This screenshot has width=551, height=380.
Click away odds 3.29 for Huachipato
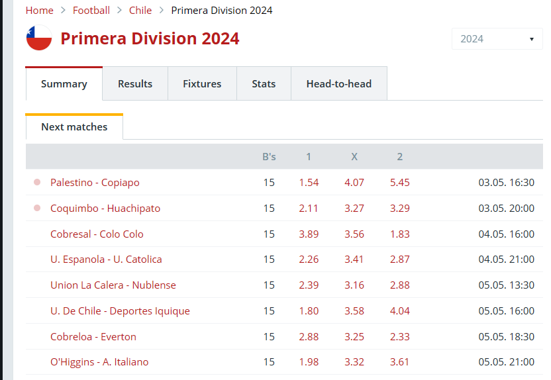click(399, 209)
